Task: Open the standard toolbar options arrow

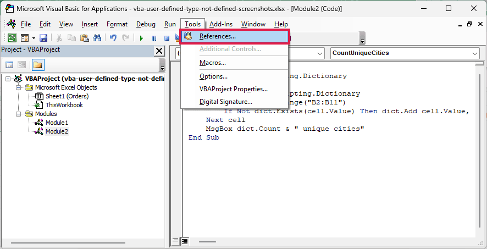Action: 362,38
